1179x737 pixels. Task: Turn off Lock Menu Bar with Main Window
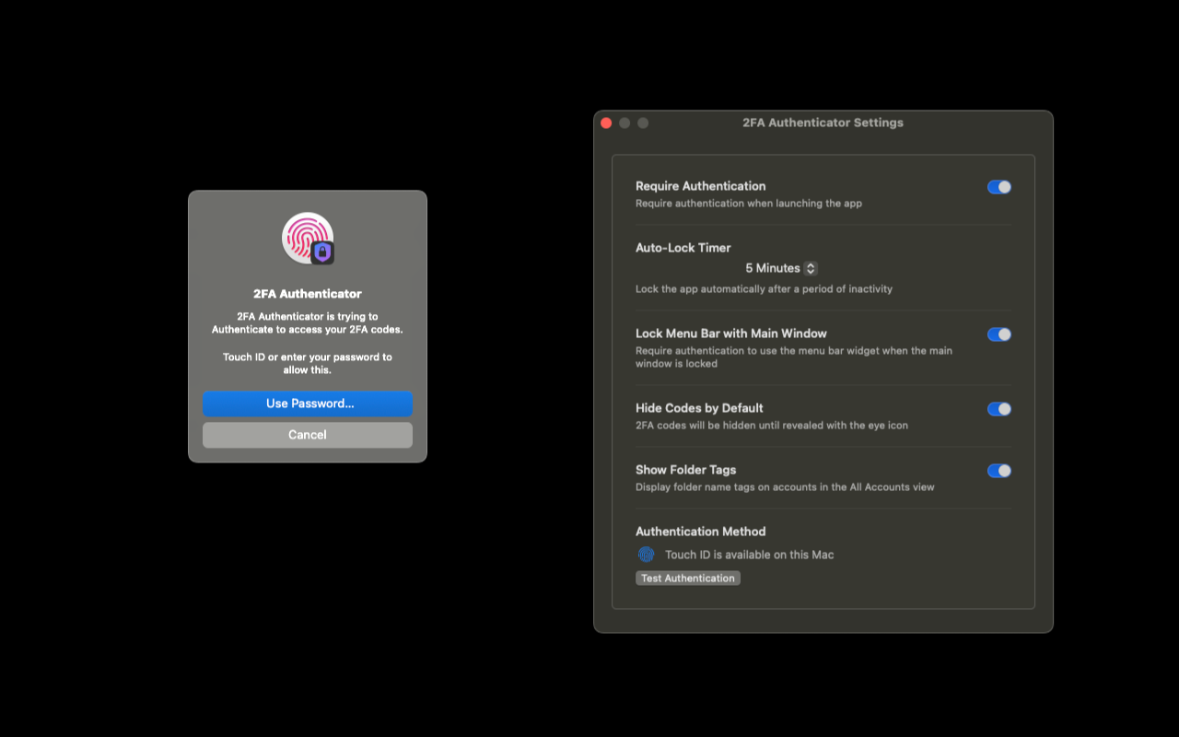tap(998, 333)
